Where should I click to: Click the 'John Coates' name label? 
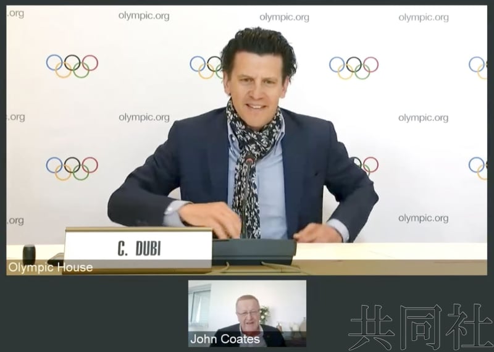(225, 339)
